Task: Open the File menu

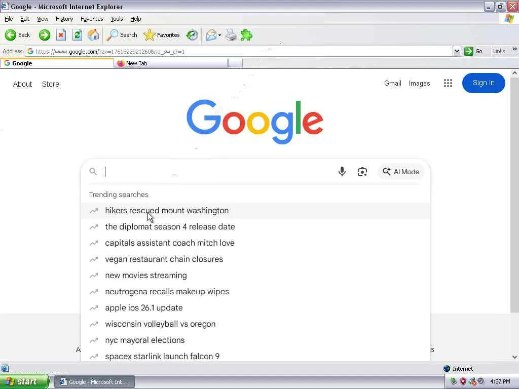Action: (x=9, y=19)
